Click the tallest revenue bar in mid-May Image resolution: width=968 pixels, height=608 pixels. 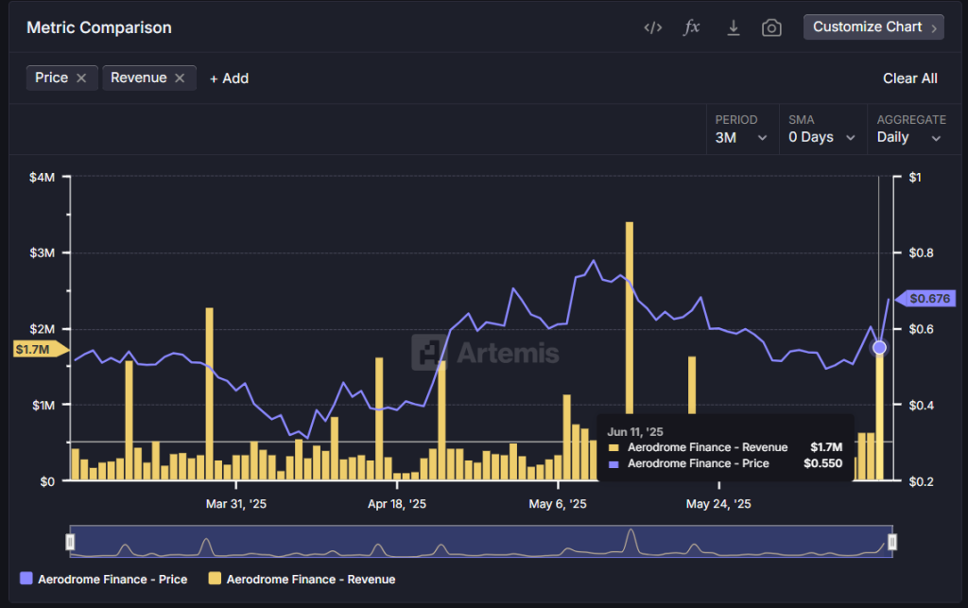(x=629, y=321)
